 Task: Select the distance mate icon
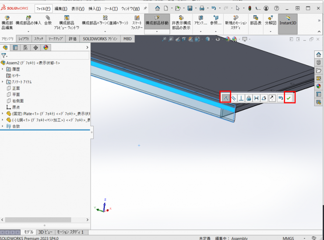pos(257,98)
